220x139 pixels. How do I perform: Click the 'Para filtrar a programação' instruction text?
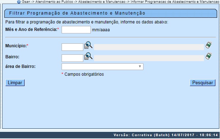pos(87,22)
